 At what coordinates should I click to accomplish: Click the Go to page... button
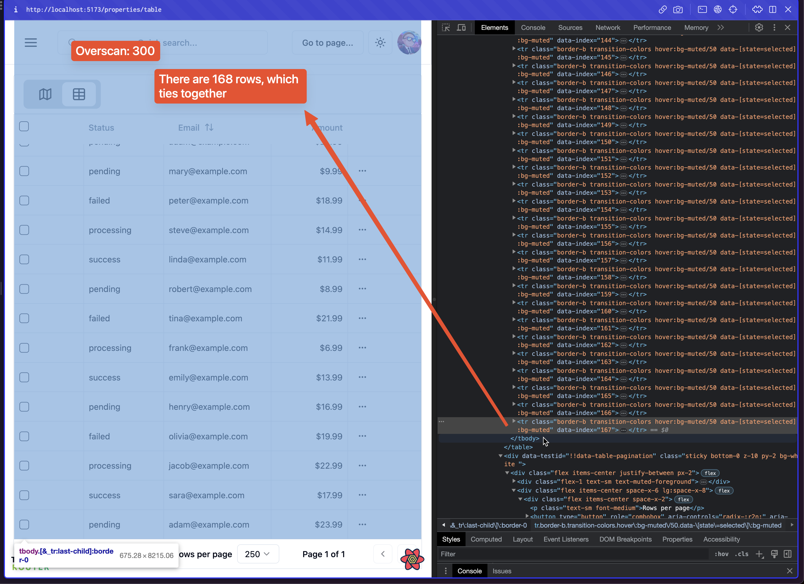coord(328,42)
